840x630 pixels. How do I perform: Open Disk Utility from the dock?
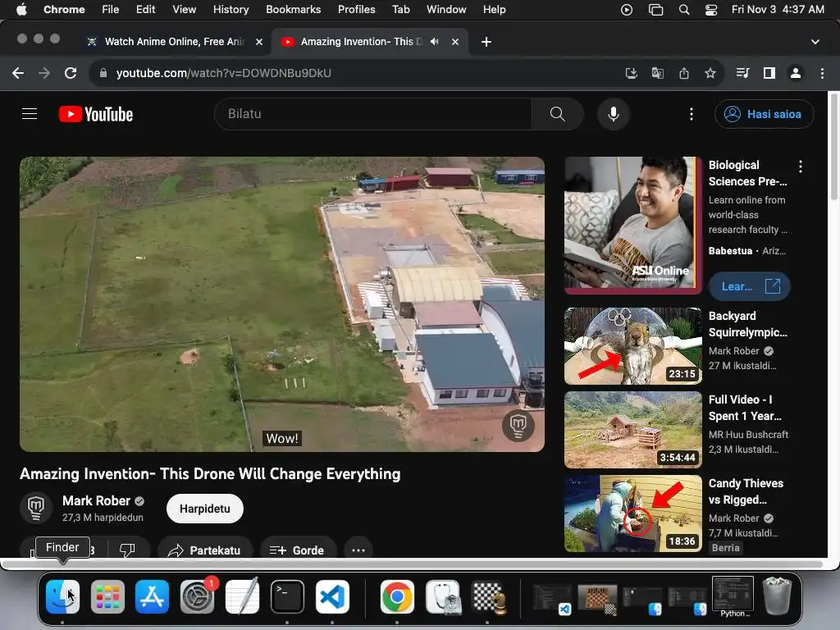442,597
